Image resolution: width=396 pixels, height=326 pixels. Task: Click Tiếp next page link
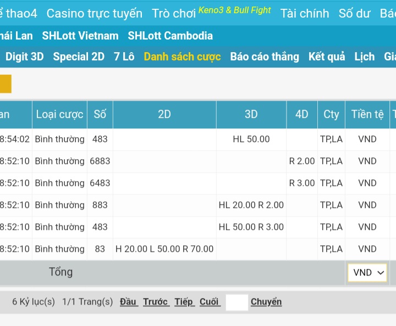[184, 301]
